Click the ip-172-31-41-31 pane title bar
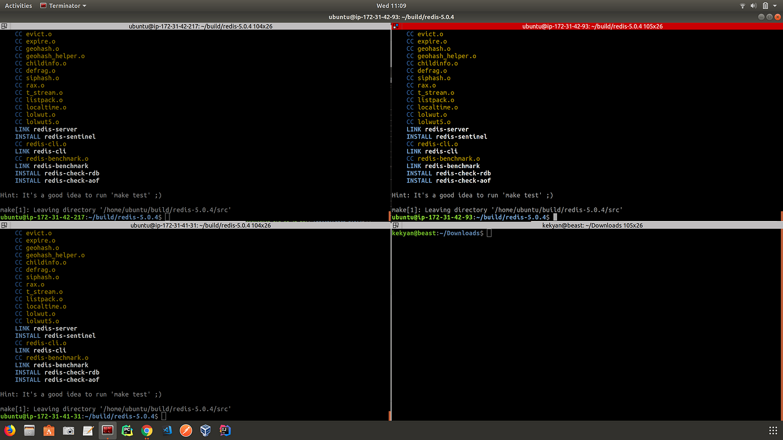The width and height of the screenshot is (783, 440). [195, 226]
